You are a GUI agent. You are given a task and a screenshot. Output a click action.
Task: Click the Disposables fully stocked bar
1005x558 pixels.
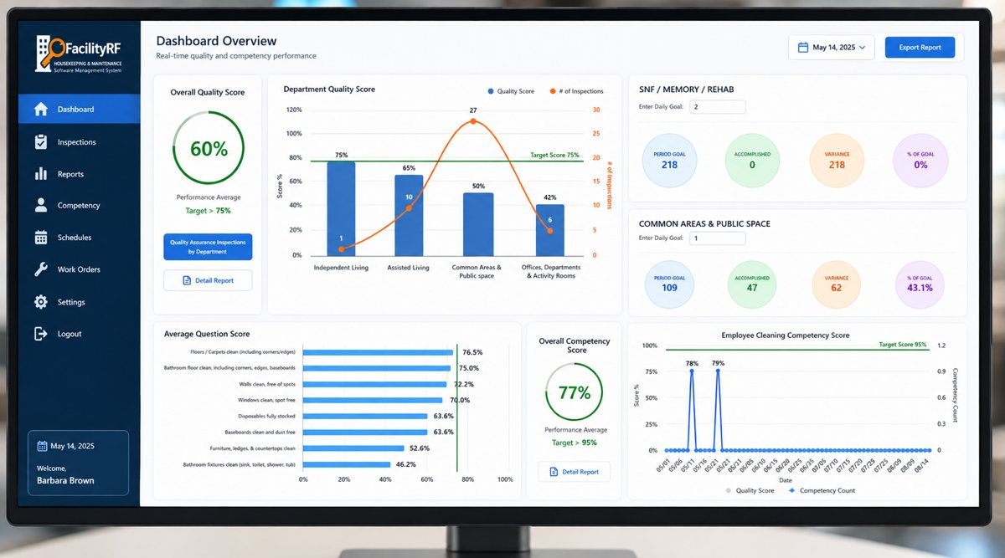tap(366, 416)
